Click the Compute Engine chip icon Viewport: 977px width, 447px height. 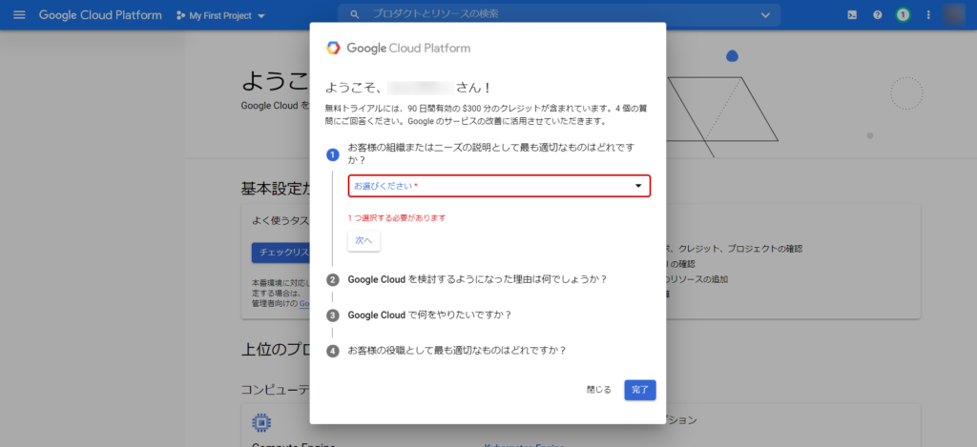(261, 423)
